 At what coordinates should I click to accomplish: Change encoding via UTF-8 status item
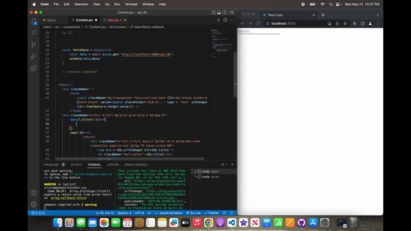(139, 213)
